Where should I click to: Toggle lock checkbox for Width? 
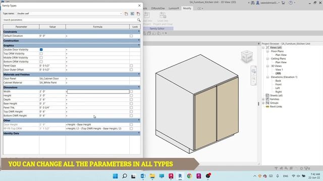tap(131, 92)
